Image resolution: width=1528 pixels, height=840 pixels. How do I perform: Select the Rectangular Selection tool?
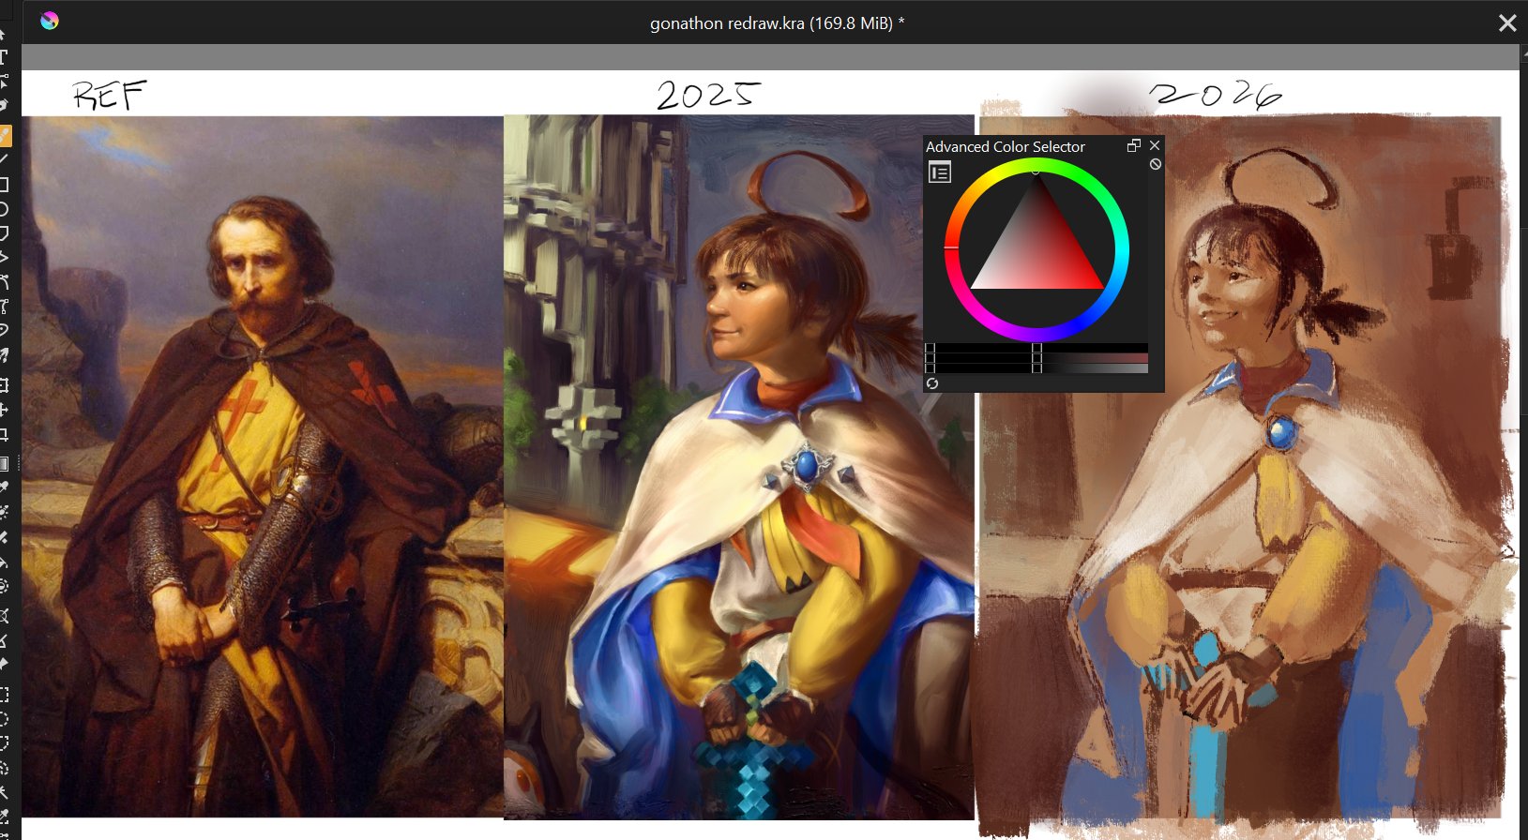[x=4, y=695]
